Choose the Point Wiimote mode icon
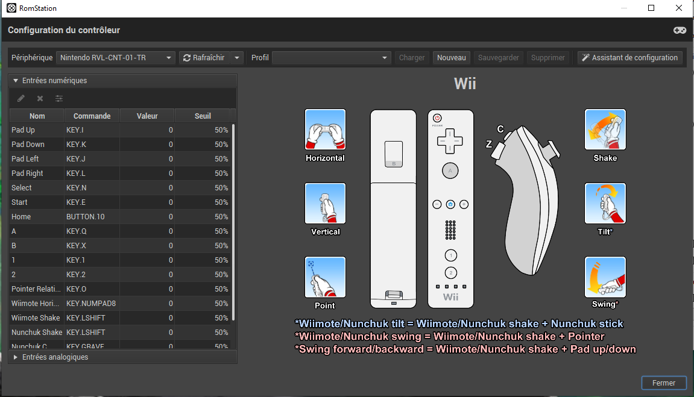 (x=325, y=277)
